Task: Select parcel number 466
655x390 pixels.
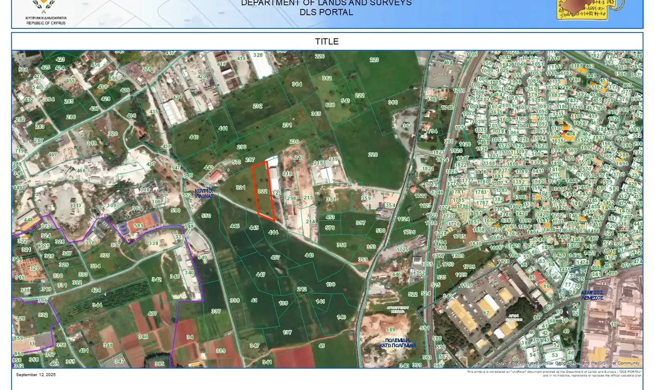Action: click(81, 171)
